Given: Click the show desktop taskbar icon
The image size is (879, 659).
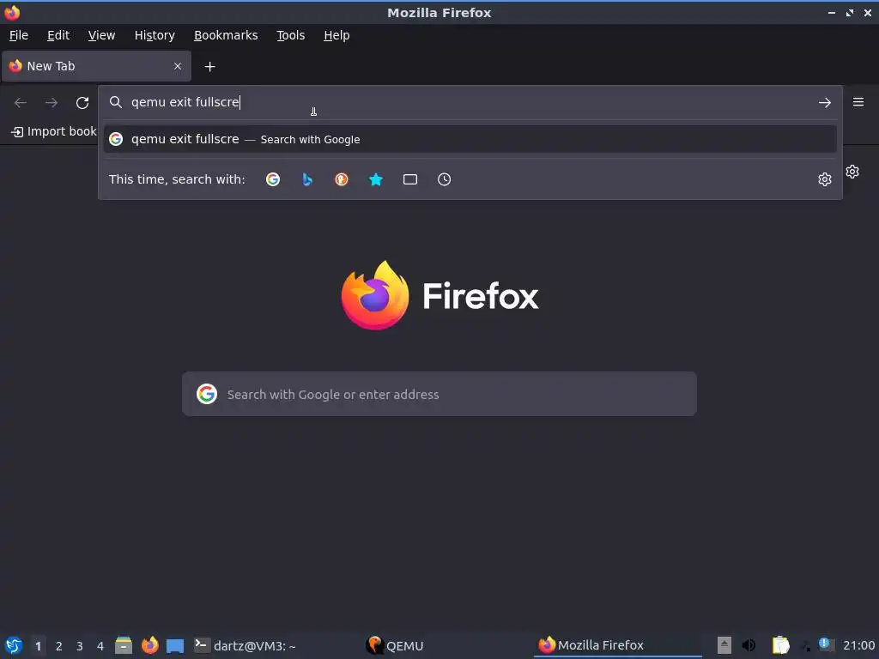Looking at the screenshot, I should (x=175, y=645).
